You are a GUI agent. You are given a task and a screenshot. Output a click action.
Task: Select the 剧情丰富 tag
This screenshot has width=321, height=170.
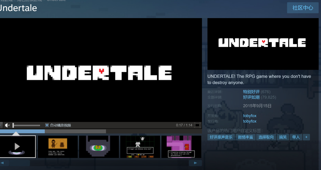(245, 137)
